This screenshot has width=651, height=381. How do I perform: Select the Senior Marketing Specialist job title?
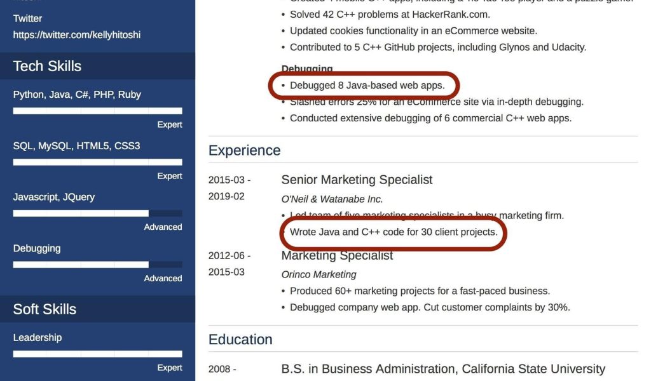[357, 180]
